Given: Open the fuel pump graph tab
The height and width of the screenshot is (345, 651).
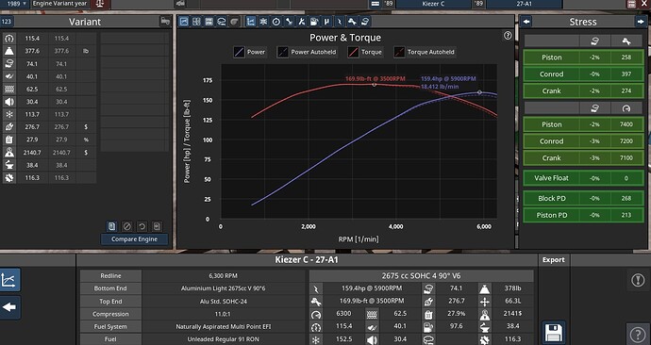Looking at the screenshot, I should coord(314,22).
